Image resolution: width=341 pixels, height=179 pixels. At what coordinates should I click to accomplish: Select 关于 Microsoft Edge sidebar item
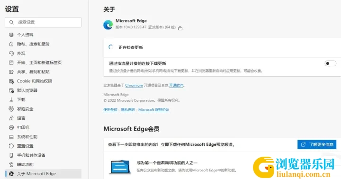[x=43, y=174]
